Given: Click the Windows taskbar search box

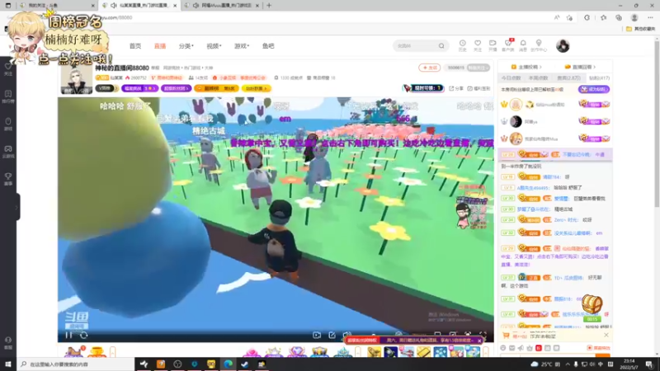Looking at the screenshot, I should pos(76,364).
